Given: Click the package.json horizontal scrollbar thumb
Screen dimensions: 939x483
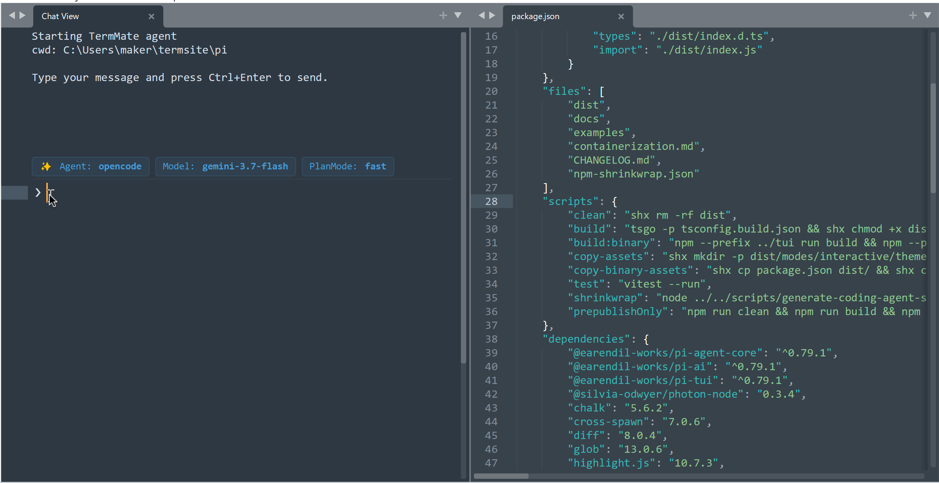Looking at the screenshot, I should tap(501, 476).
